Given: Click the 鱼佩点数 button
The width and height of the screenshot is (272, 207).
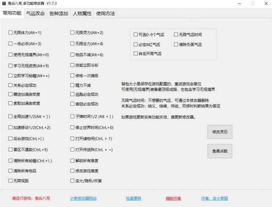Looking at the screenshot, I should point(220,151).
